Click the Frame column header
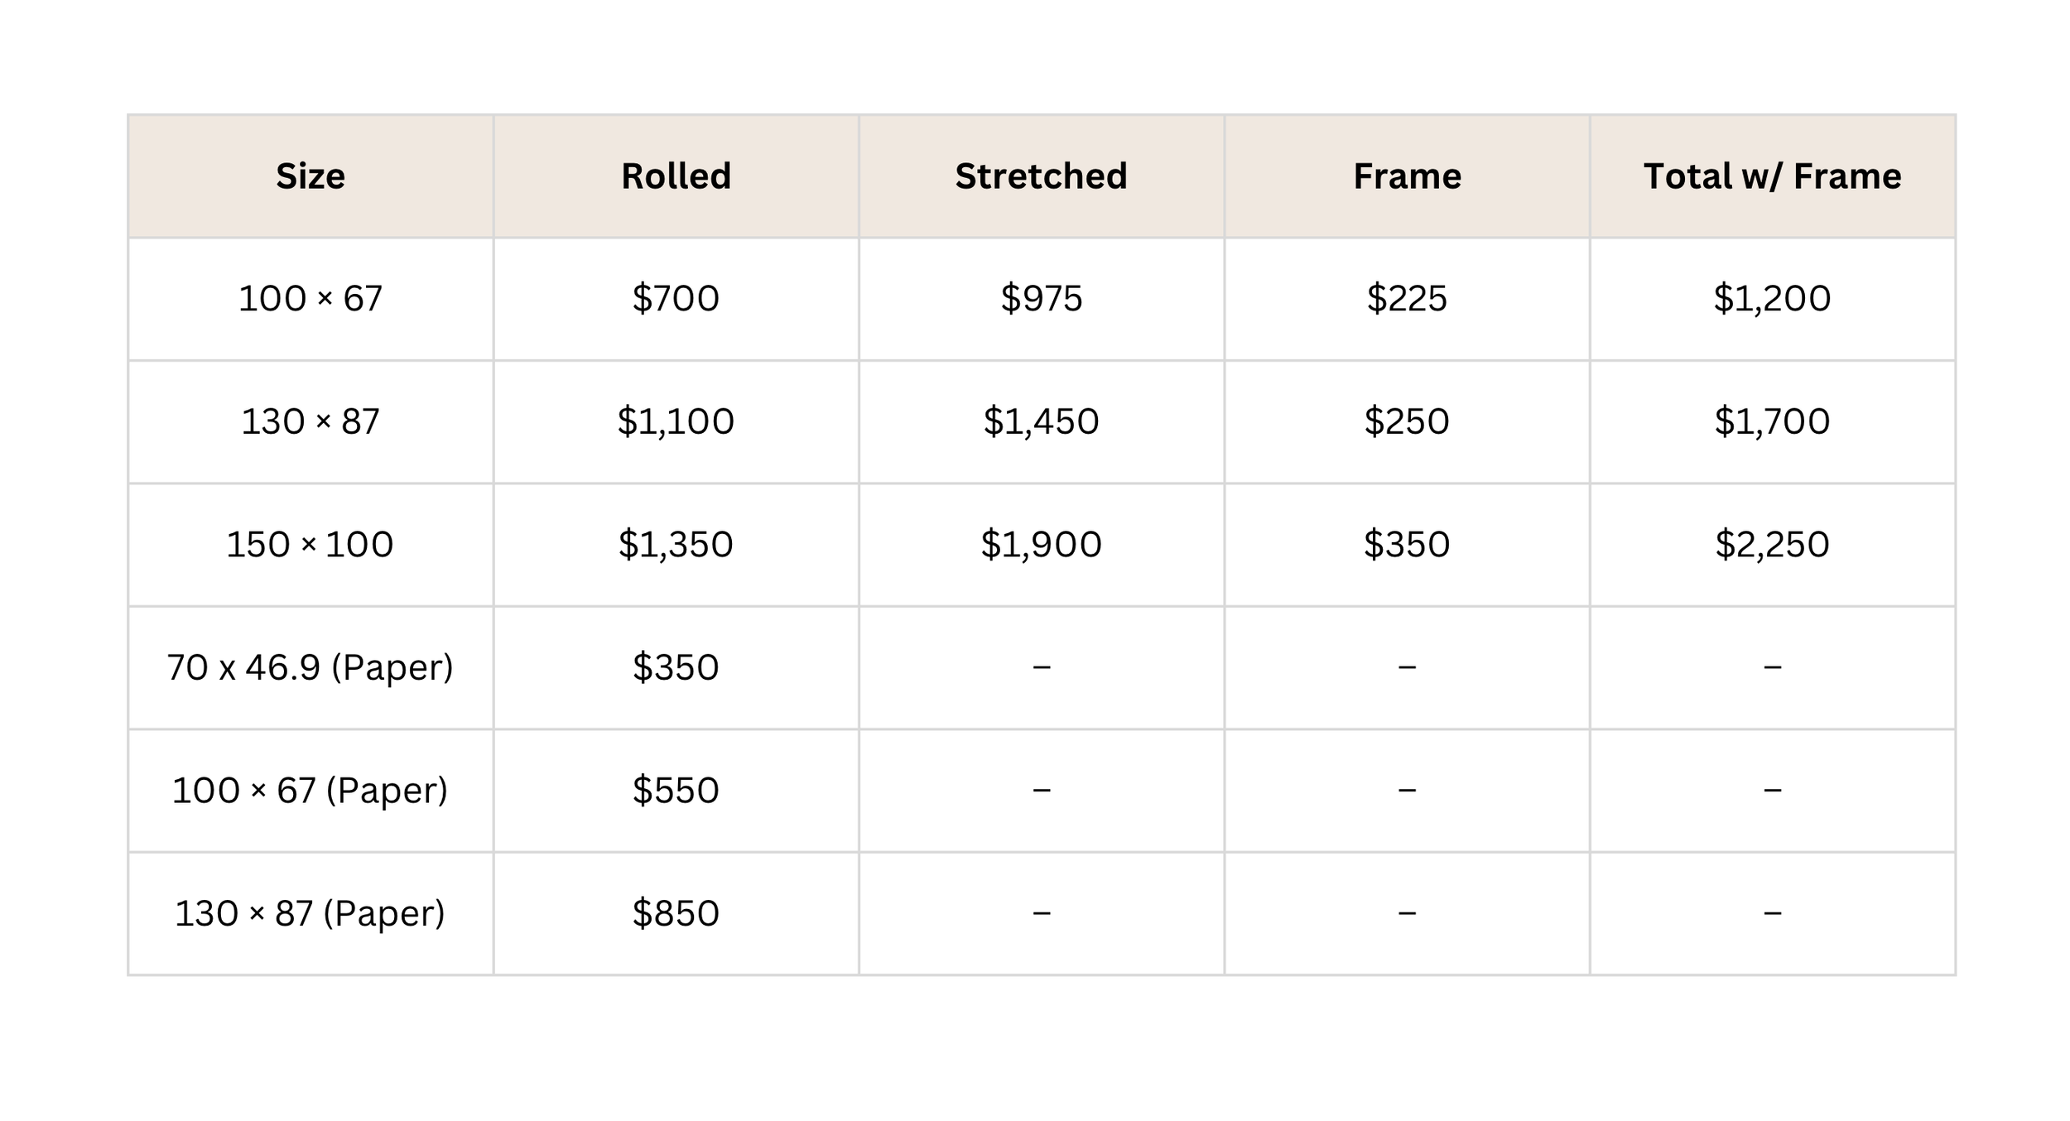The width and height of the screenshot is (2070, 1121). pyautogui.click(x=1407, y=176)
